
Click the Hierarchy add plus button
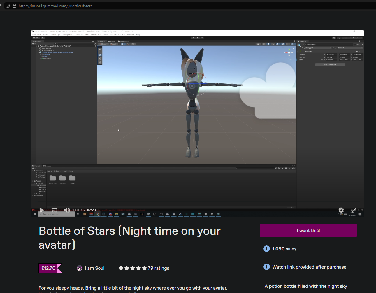click(x=34, y=44)
